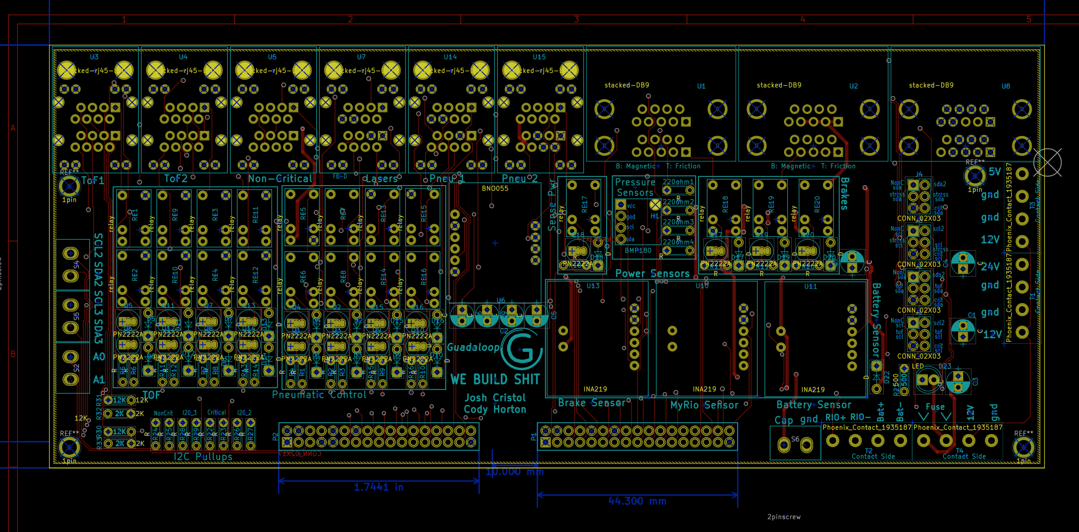Select the P1 header pin-1 square pad
Screen dimensions: 1079x532
pos(545,442)
